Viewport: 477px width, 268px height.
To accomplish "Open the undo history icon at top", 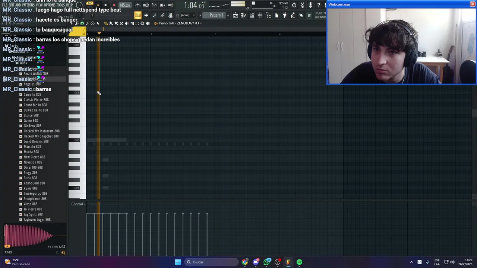I will (x=294, y=5).
